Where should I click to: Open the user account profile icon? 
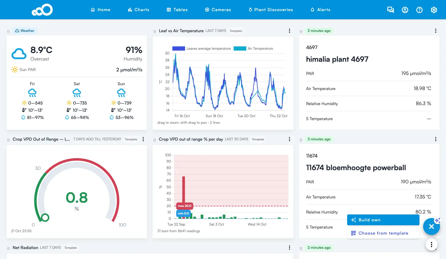(405, 10)
